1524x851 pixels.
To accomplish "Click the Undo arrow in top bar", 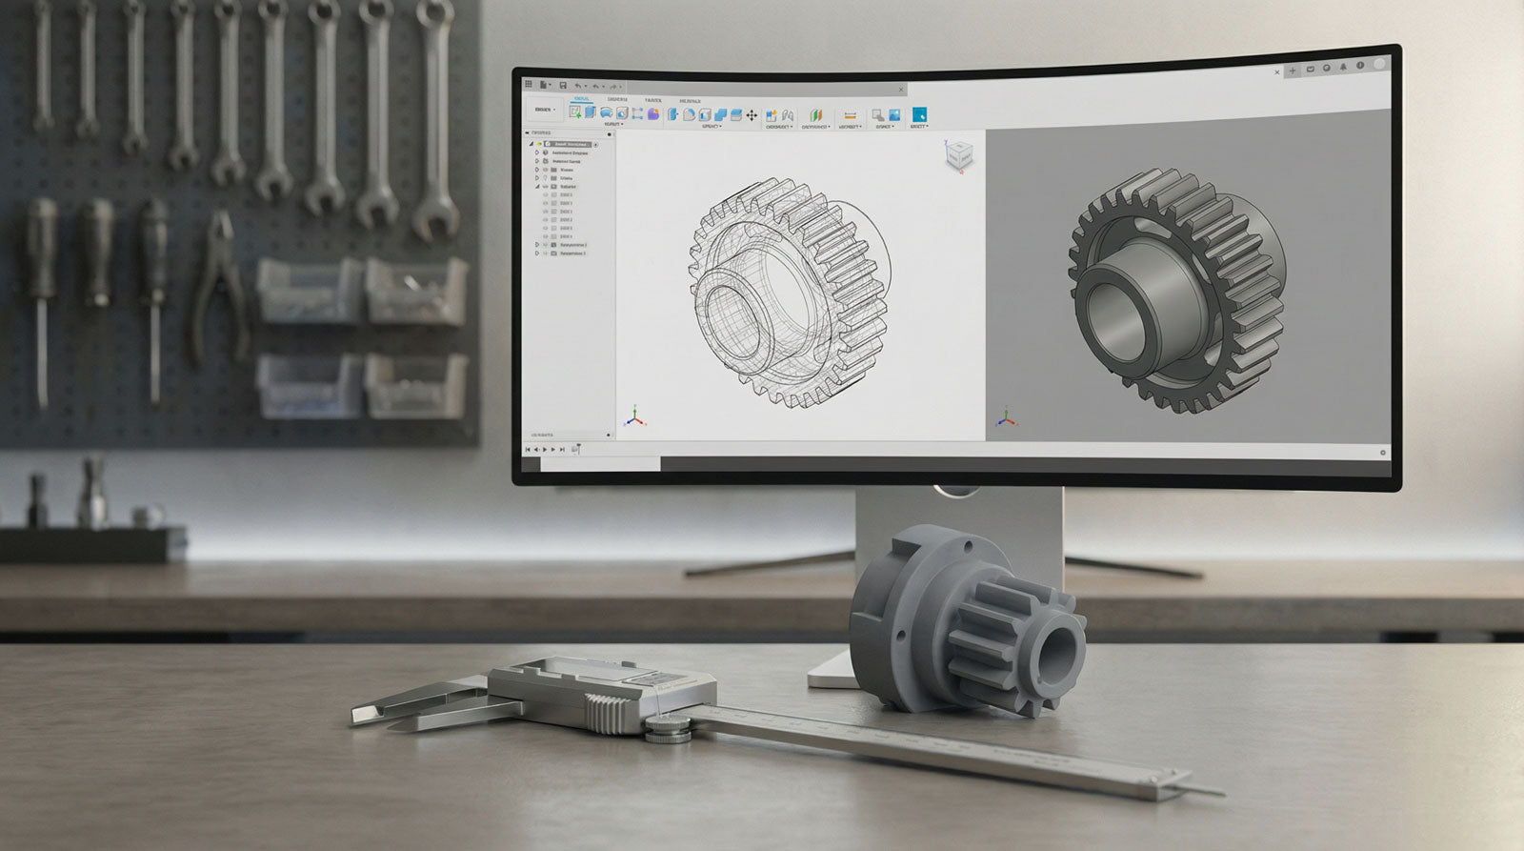I will click(x=578, y=86).
